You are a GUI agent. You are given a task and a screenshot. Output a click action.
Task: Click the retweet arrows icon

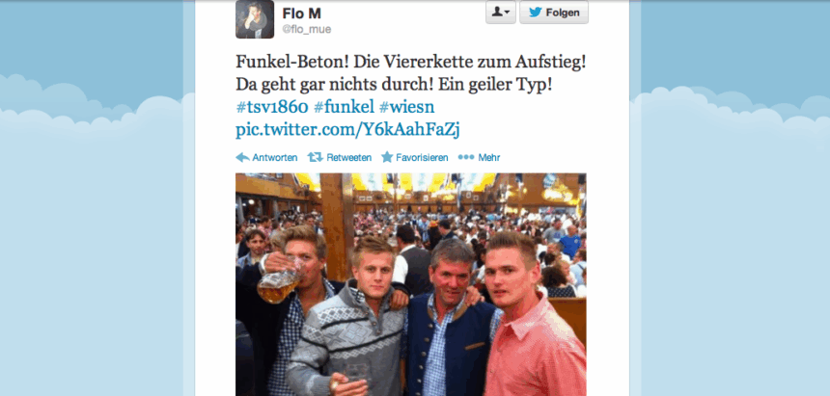pyautogui.click(x=316, y=158)
